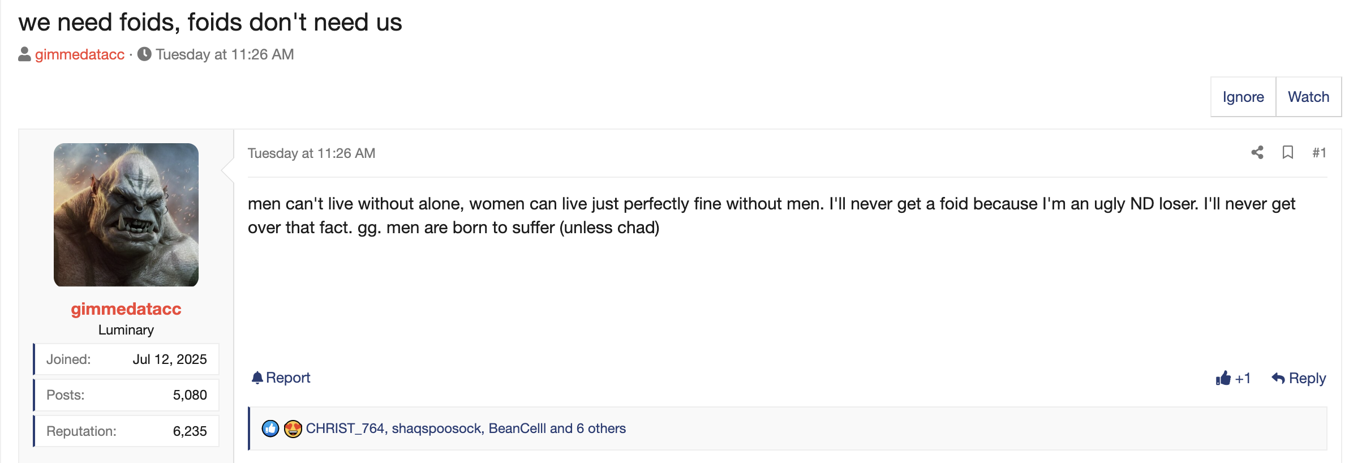Click the post timestamp Tuesday at 11:26 AM

tap(311, 153)
